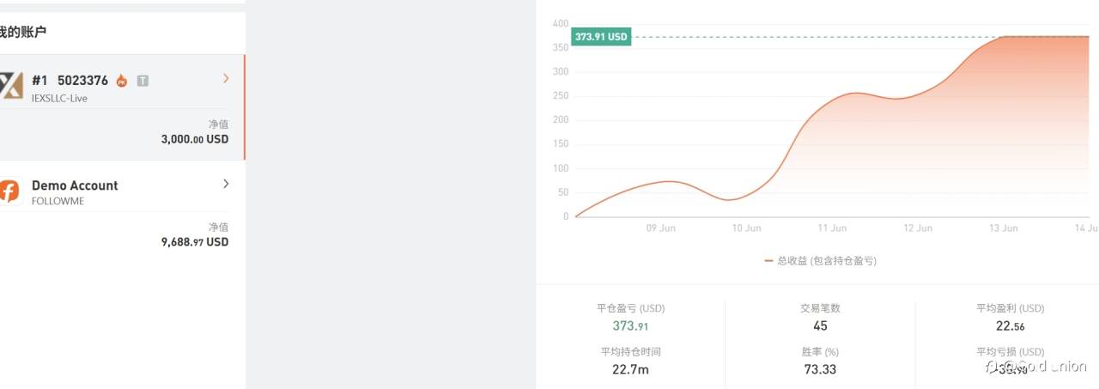Screen dimensions: 1099x389
Task: Click the FOLLOWME label under Demo Account
Action: 58,202
